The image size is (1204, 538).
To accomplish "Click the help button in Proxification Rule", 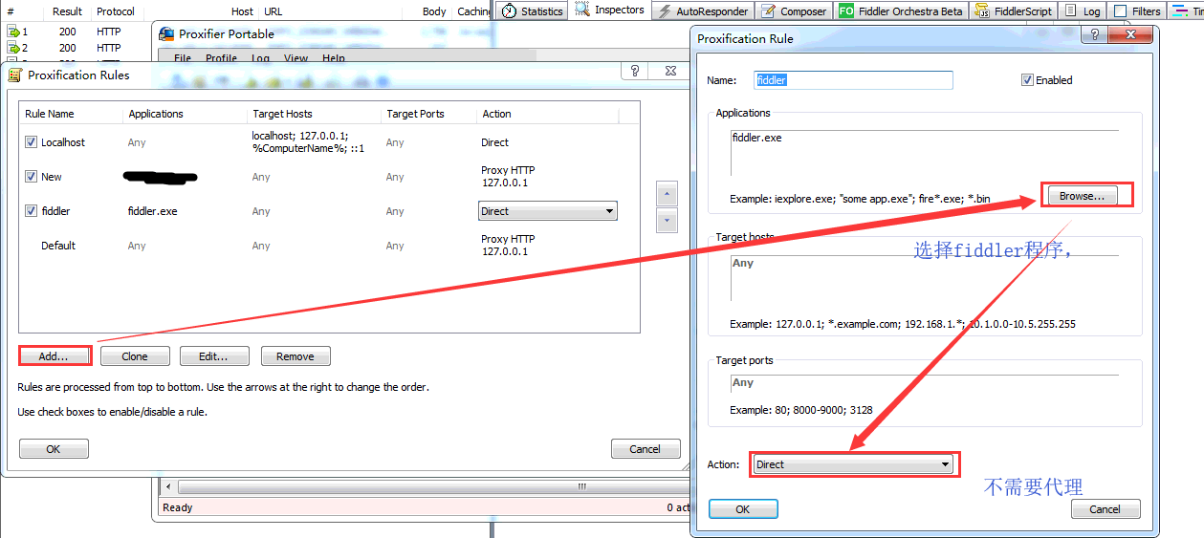I will [x=1095, y=34].
